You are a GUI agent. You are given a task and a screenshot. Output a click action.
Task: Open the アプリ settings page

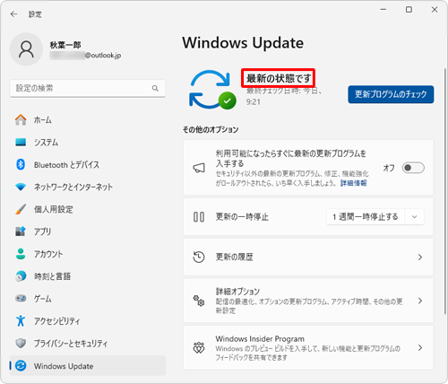(x=88, y=231)
